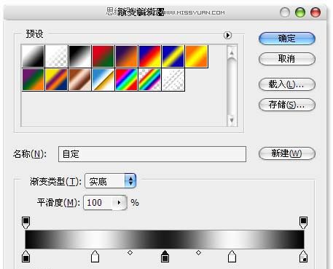The height and width of the screenshot is (269, 333).
Task: Click the gray minimize window button
Action: point(285,12)
